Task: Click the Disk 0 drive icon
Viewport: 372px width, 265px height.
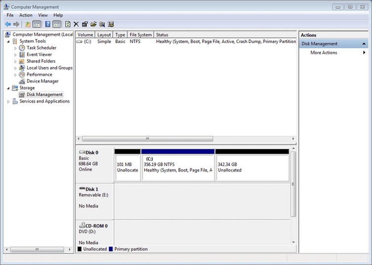Action: [82, 152]
